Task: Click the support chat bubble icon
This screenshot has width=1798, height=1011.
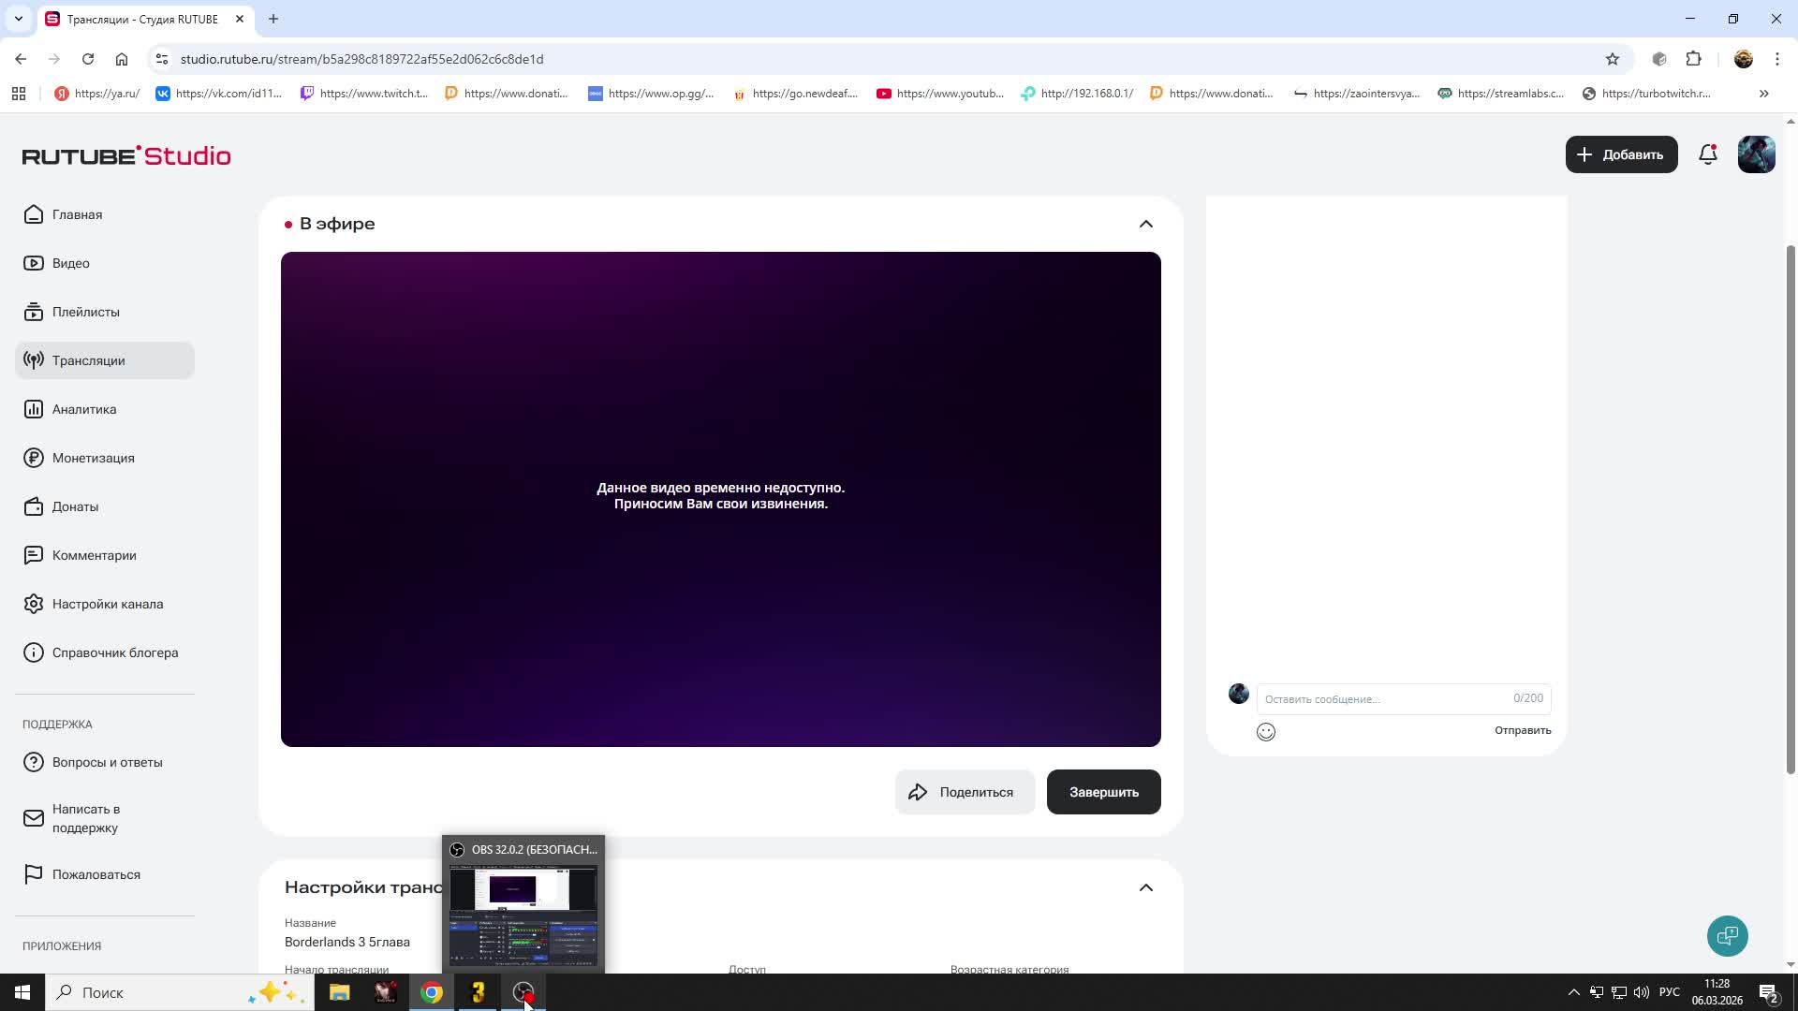Action: pyautogui.click(x=1727, y=935)
